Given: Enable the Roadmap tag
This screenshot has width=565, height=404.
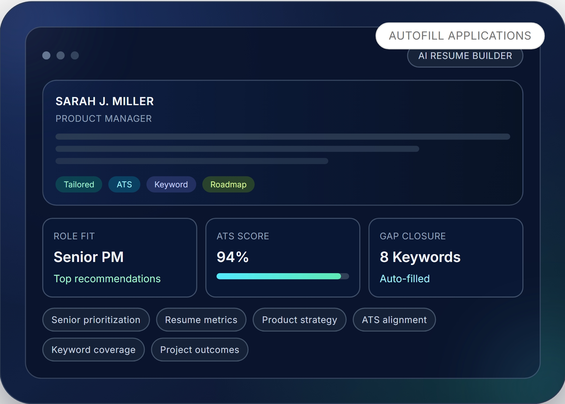Looking at the screenshot, I should pyautogui.click(x=228, y=184).
